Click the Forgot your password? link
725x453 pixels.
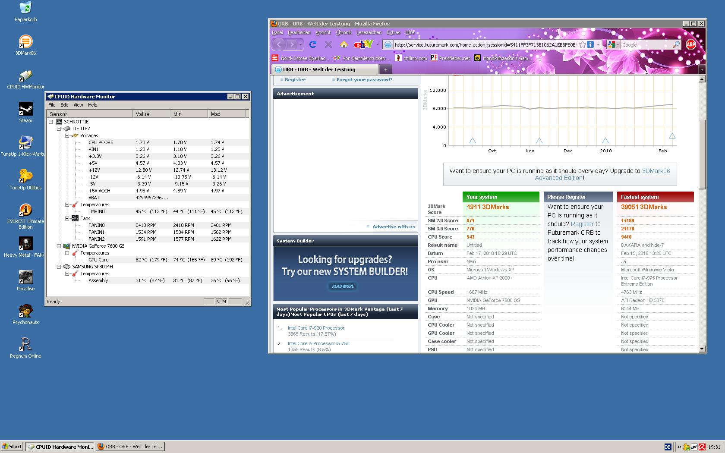pos(365,80)
